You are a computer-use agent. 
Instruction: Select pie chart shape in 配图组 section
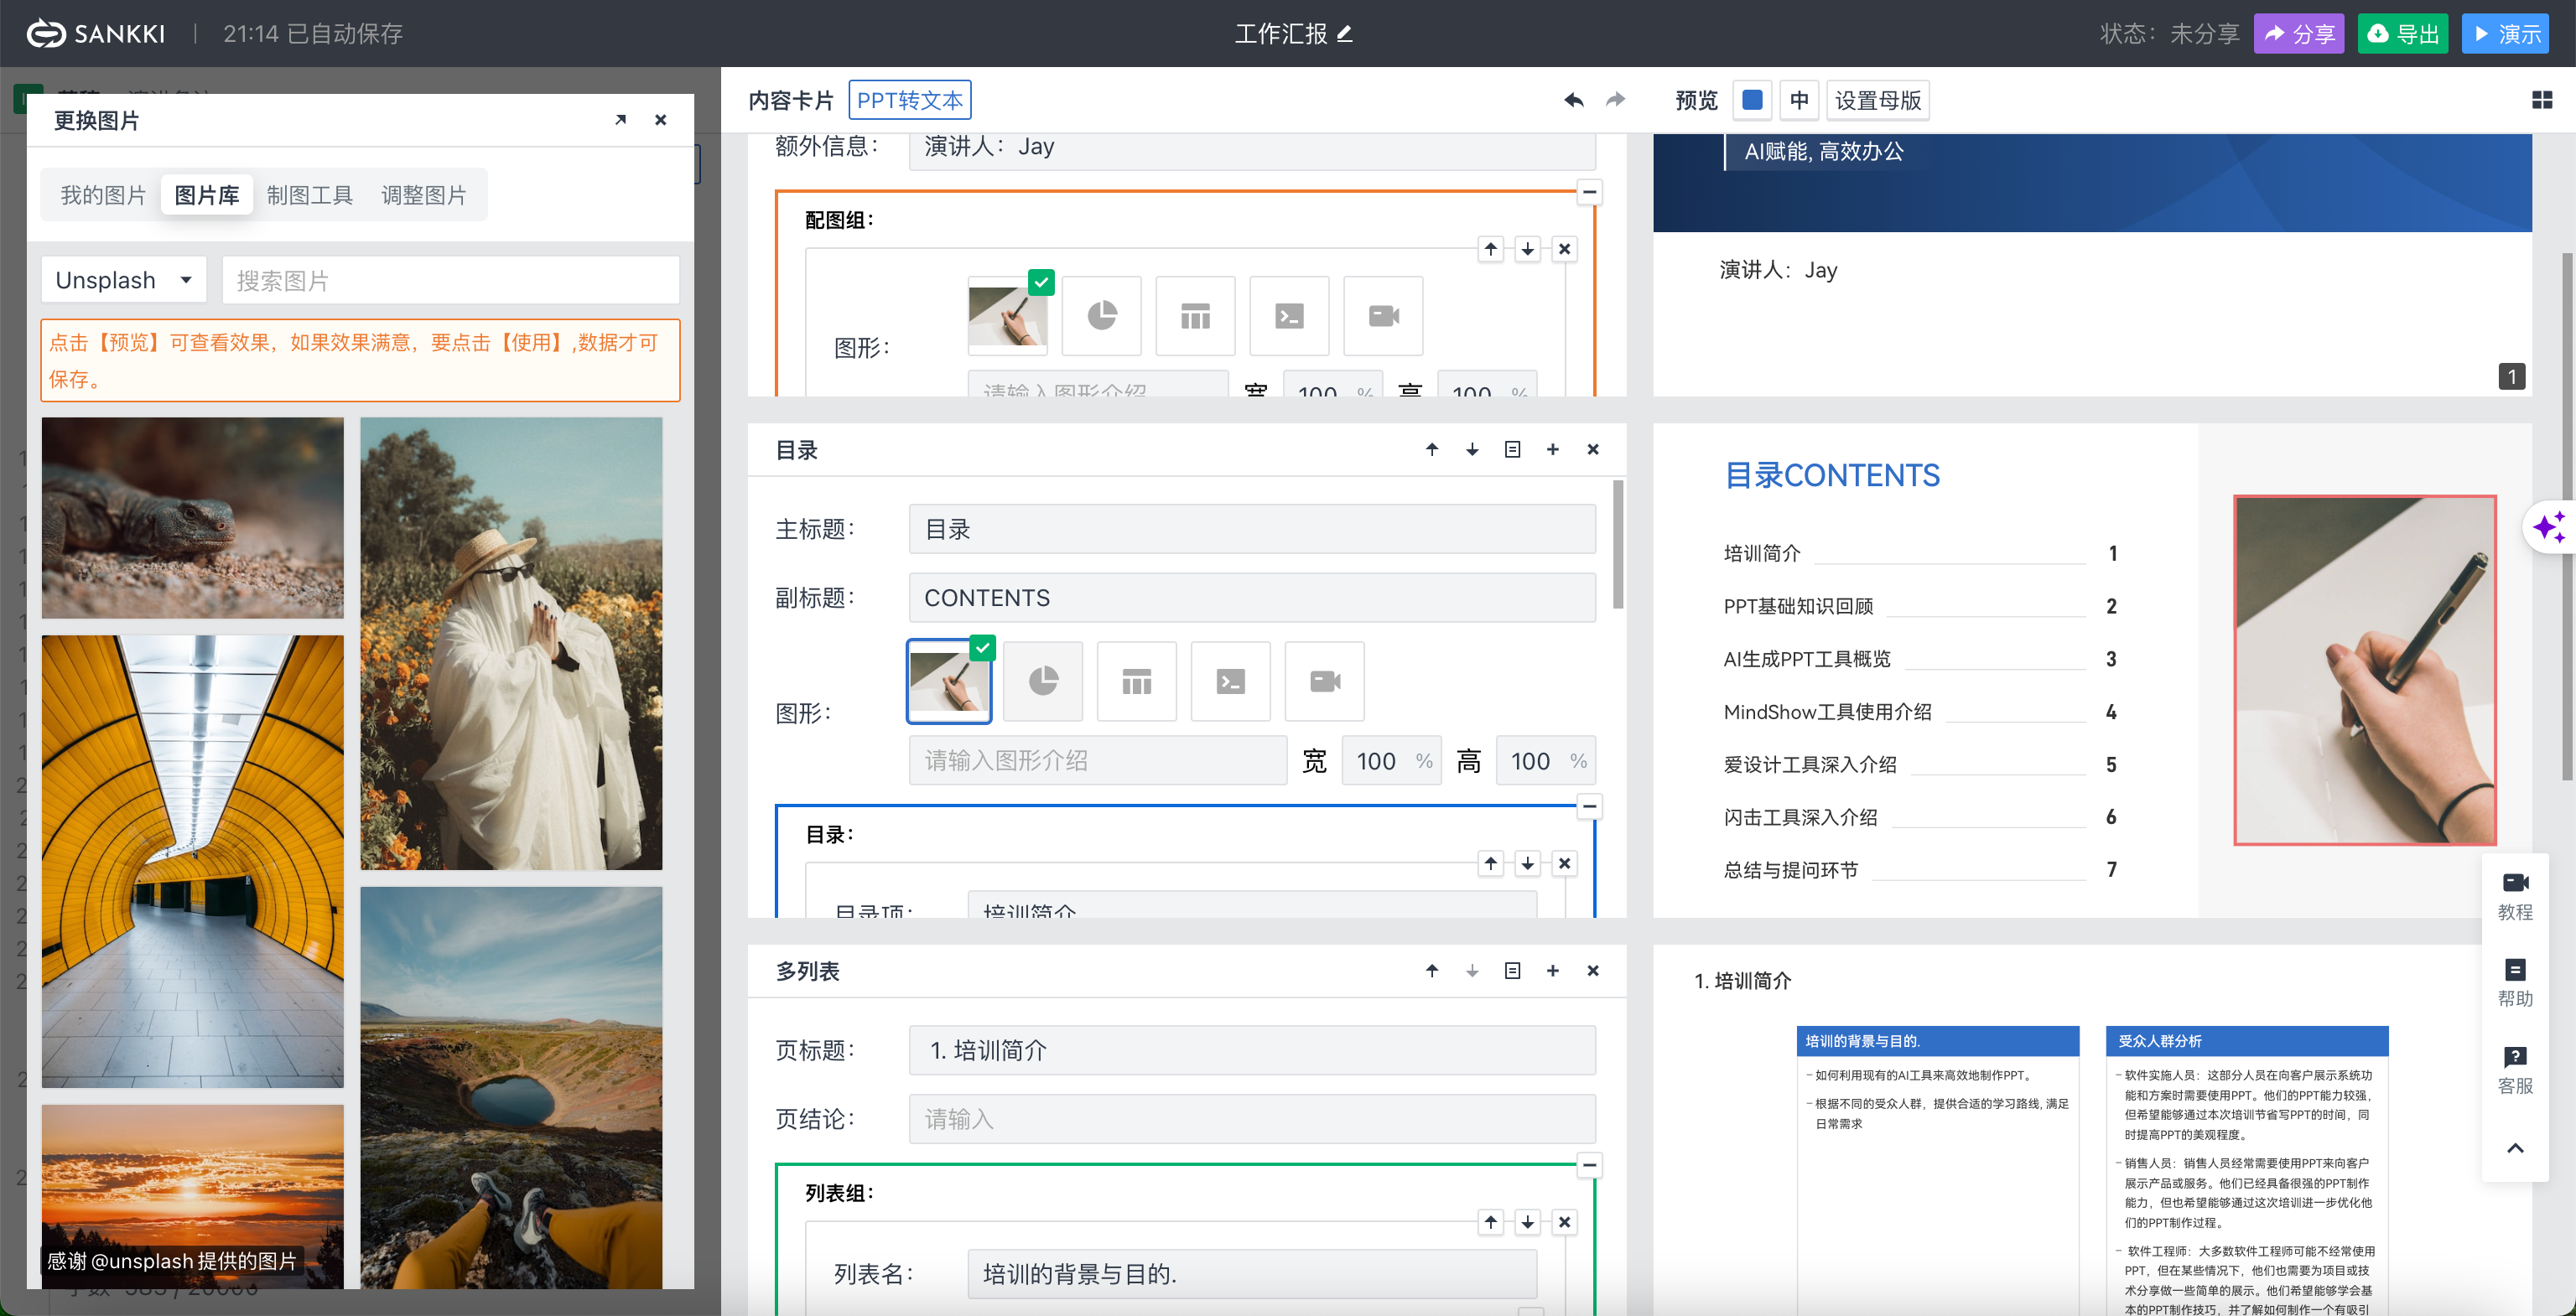pos(1102,316)
